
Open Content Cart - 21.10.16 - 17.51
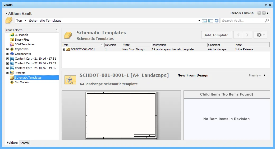(35, 58)
